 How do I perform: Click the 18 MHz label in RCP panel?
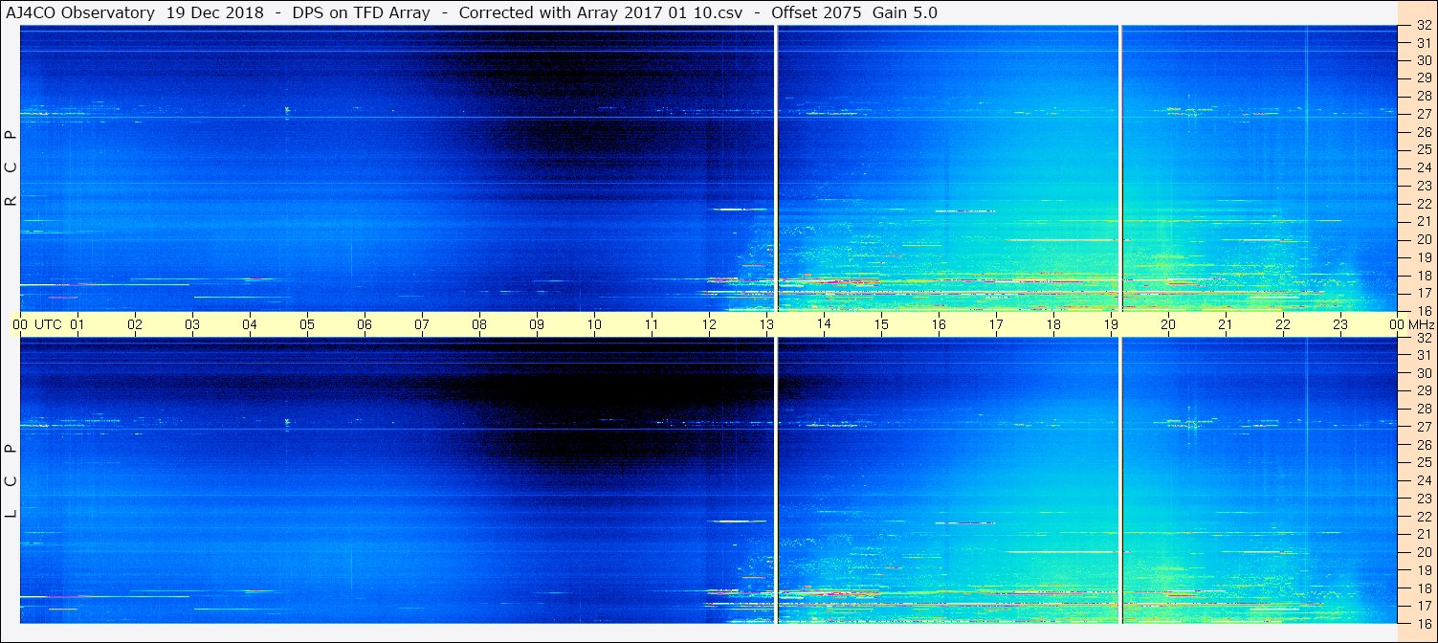pyautogui.click(x=1424, y=276)
